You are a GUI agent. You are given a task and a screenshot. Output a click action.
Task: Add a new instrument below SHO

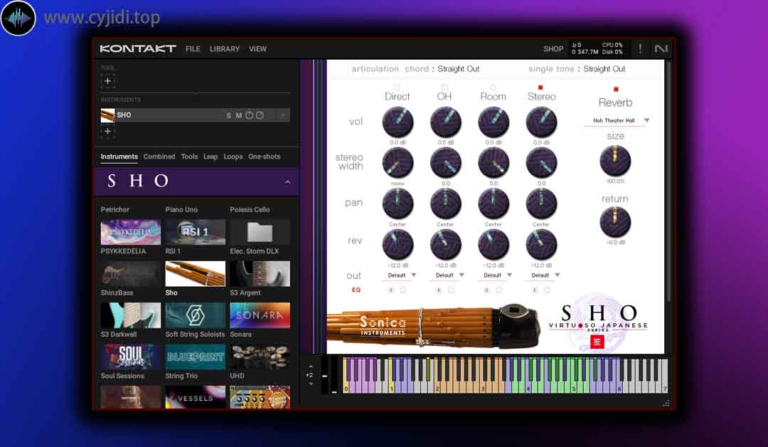108,132
